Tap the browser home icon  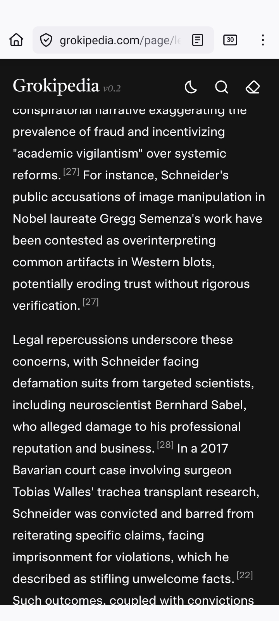(16, 40)
